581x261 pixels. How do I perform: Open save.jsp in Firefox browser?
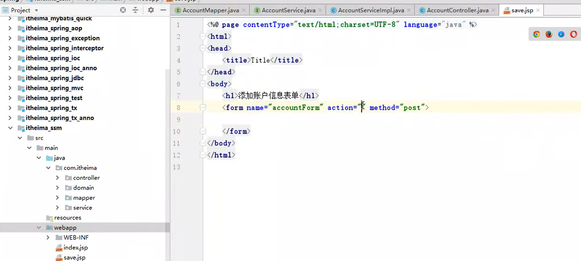point(549,34)
